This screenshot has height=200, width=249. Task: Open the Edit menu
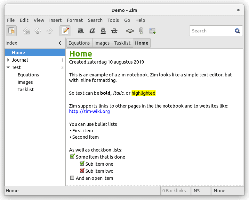24,20
